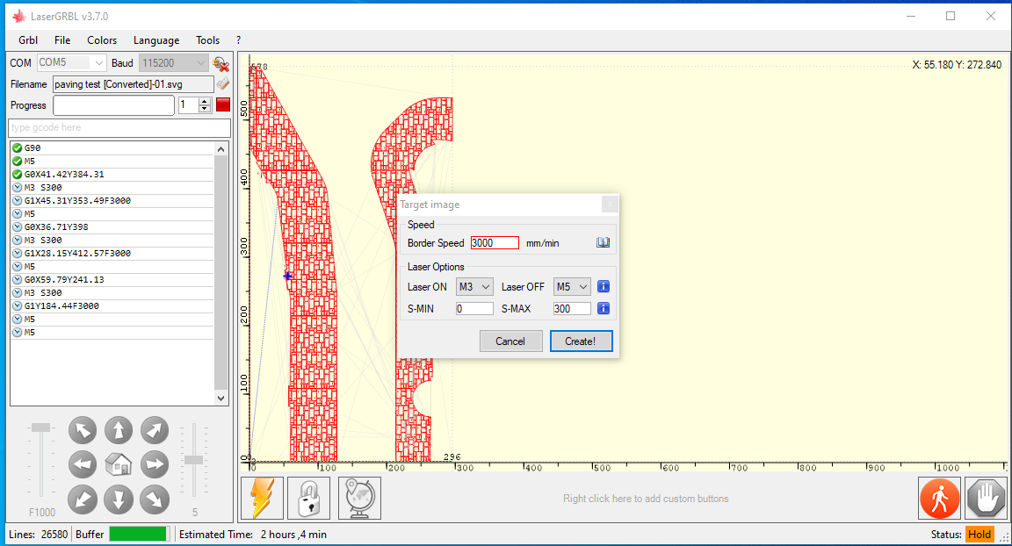The image size is (1012, 546).
Task: Decrease the pass count with the down spinner
Action: [205, 109]
